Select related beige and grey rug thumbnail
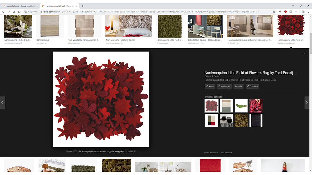Screen dimensions: 312x175 pos(226,106)
